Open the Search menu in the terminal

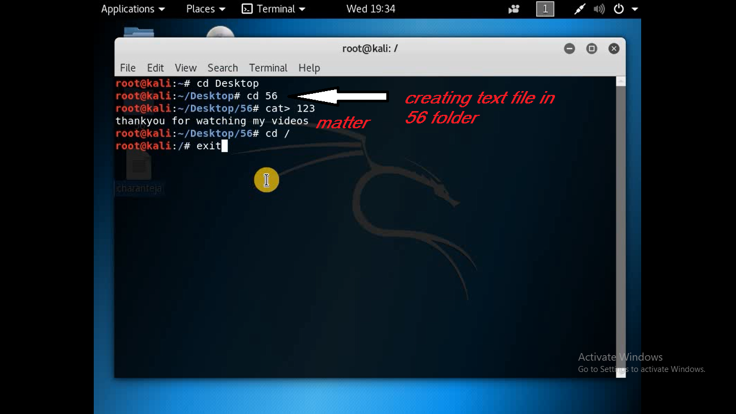pos(223,68)
